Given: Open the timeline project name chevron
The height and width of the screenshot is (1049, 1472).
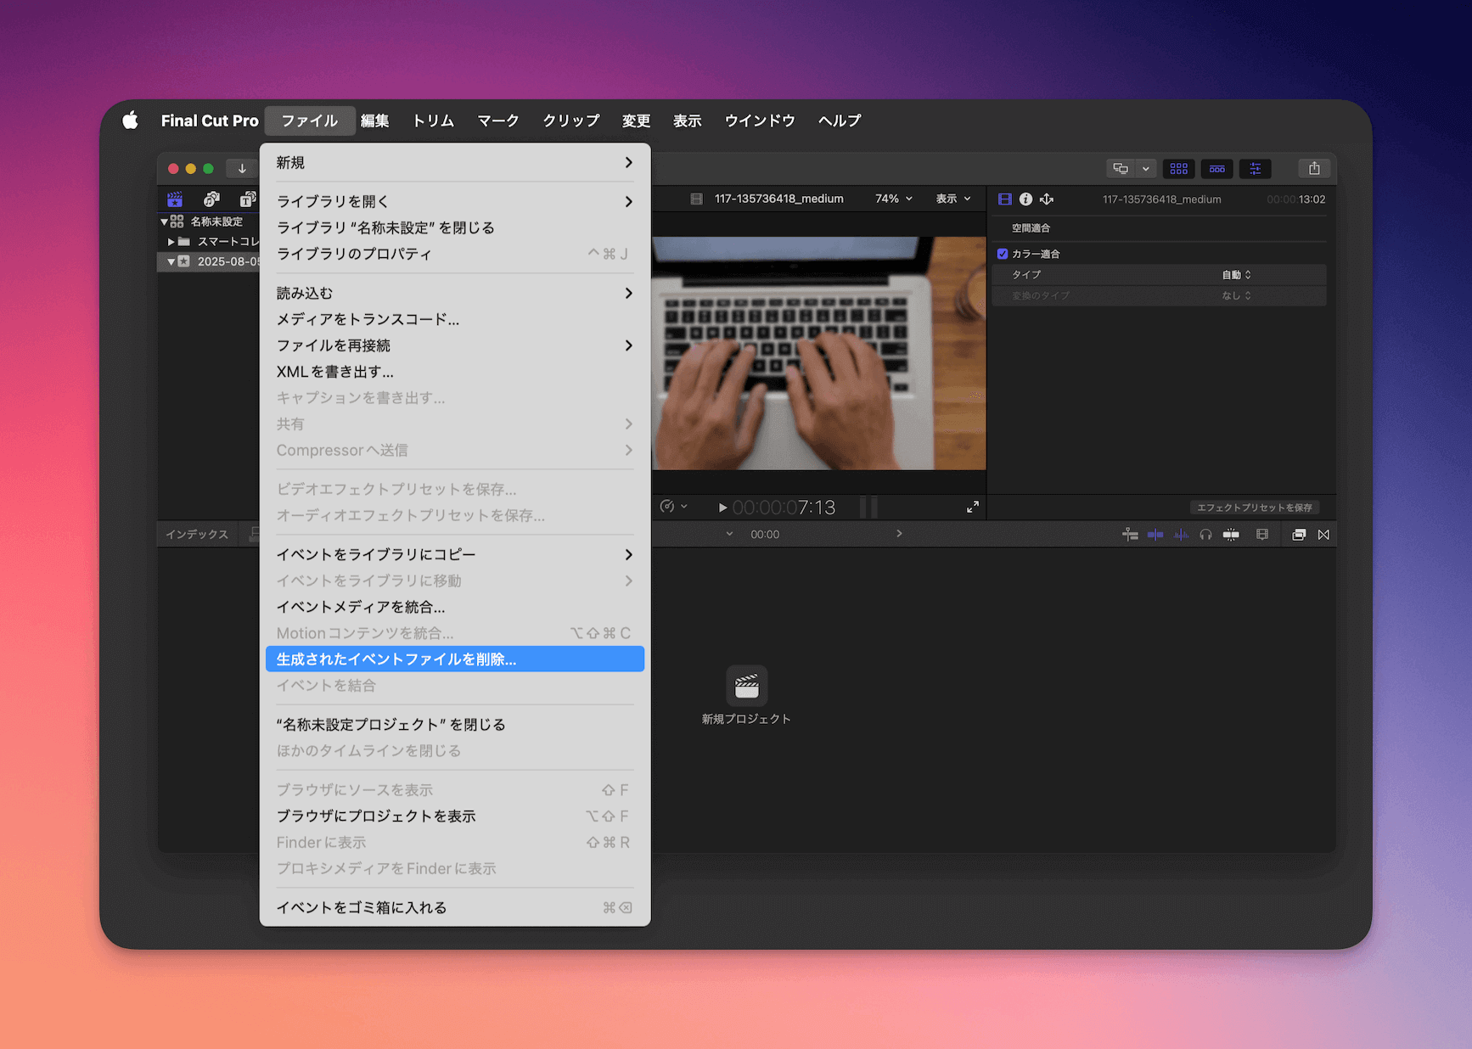Looking at the screenshot, I should pos(729,534).
